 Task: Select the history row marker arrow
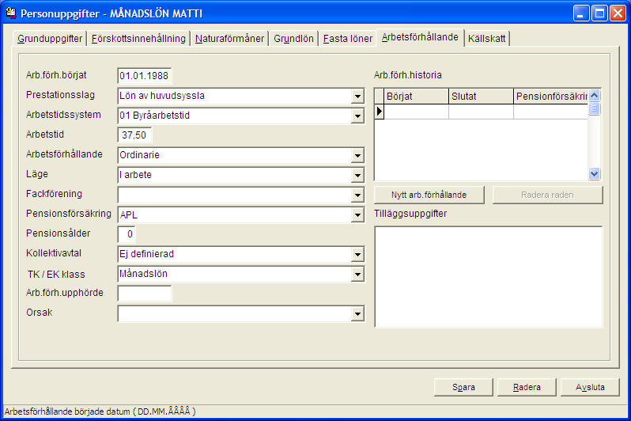coord(379,112)
